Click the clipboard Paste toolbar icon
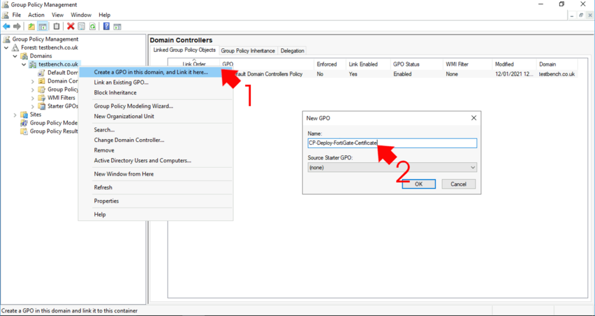Screen dimensions: 595x316 click(56, 26)
